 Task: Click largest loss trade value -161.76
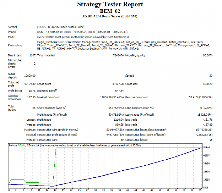click(208, 120)
